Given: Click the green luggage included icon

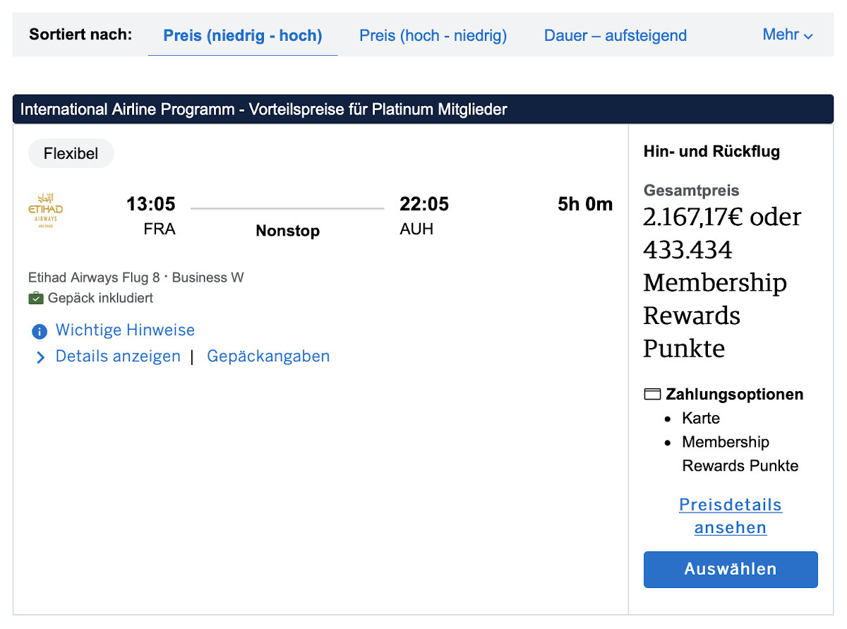Looking at the screenshot, I should click(x=36, y=299).
